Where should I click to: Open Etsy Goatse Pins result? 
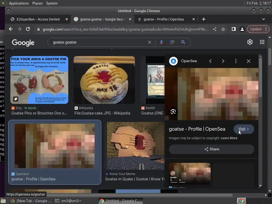click(x=39, y=80)
